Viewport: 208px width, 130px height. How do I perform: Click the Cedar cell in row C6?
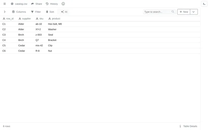(x=22, y=51)
